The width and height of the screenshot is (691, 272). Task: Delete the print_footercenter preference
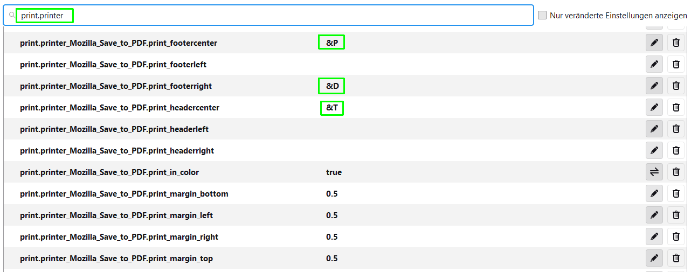pyautogui.click(x=676, y=43)
